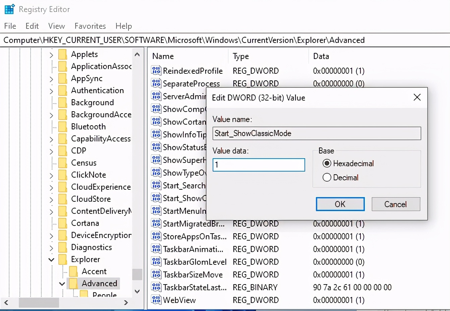The height and width of the screenshot is (311, 450).
Task: Collapse the Explorer tree node
Action: pos(51,259)
